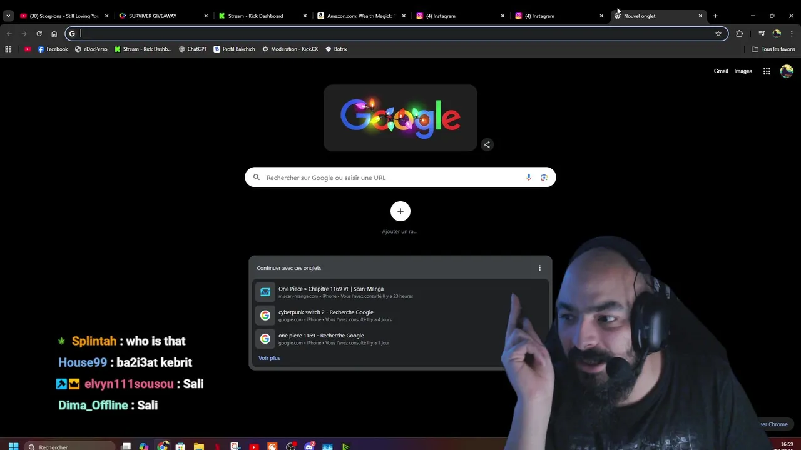Open Google Images link
The width and height of the screenshot is (801, 450).
743,71
